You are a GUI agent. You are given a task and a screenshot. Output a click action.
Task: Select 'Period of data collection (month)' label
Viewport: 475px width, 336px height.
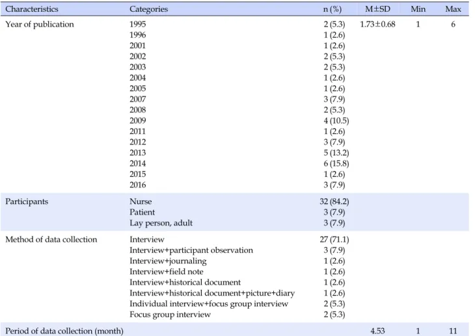64,331
